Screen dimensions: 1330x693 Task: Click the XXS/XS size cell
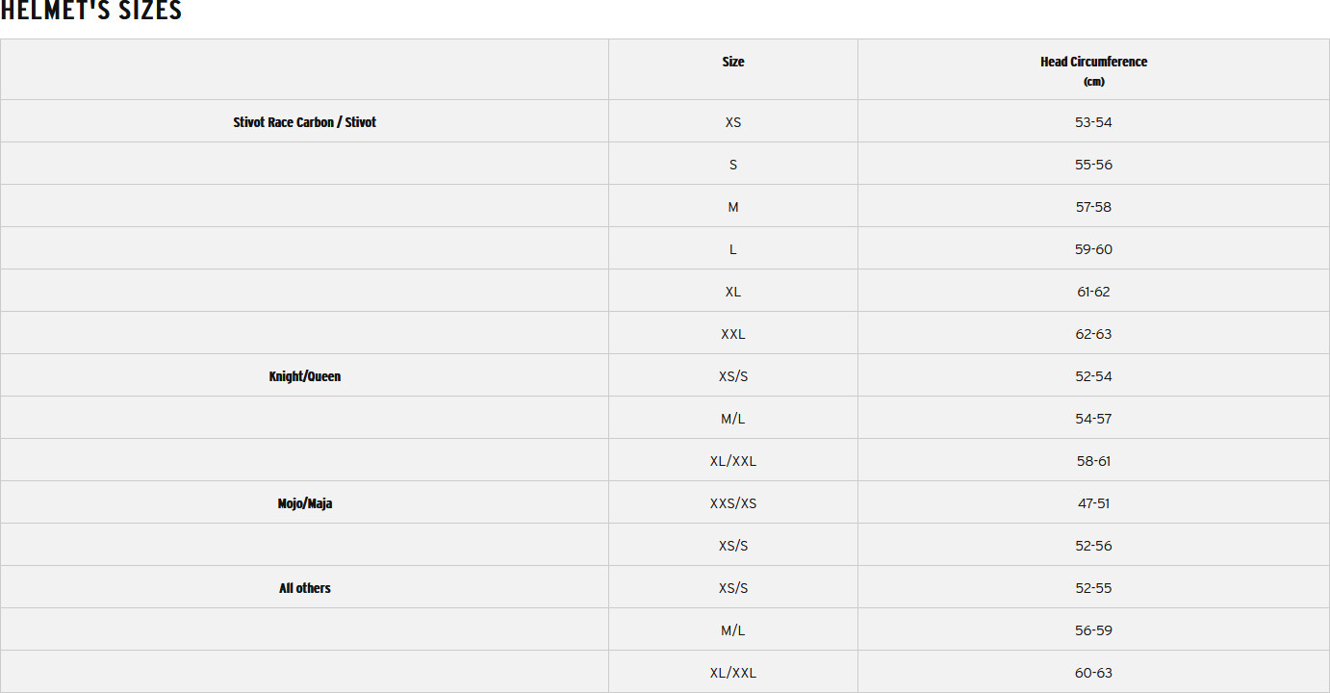733,503
